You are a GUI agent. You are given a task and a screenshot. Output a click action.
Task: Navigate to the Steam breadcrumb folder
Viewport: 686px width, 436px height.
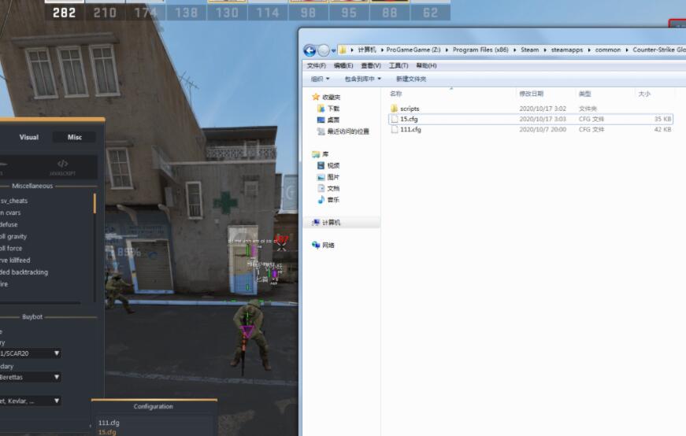[x=529, y=50]
